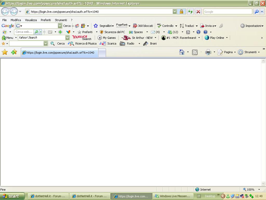Click the Invia a button
266x200 pixels.
[208, 26]
